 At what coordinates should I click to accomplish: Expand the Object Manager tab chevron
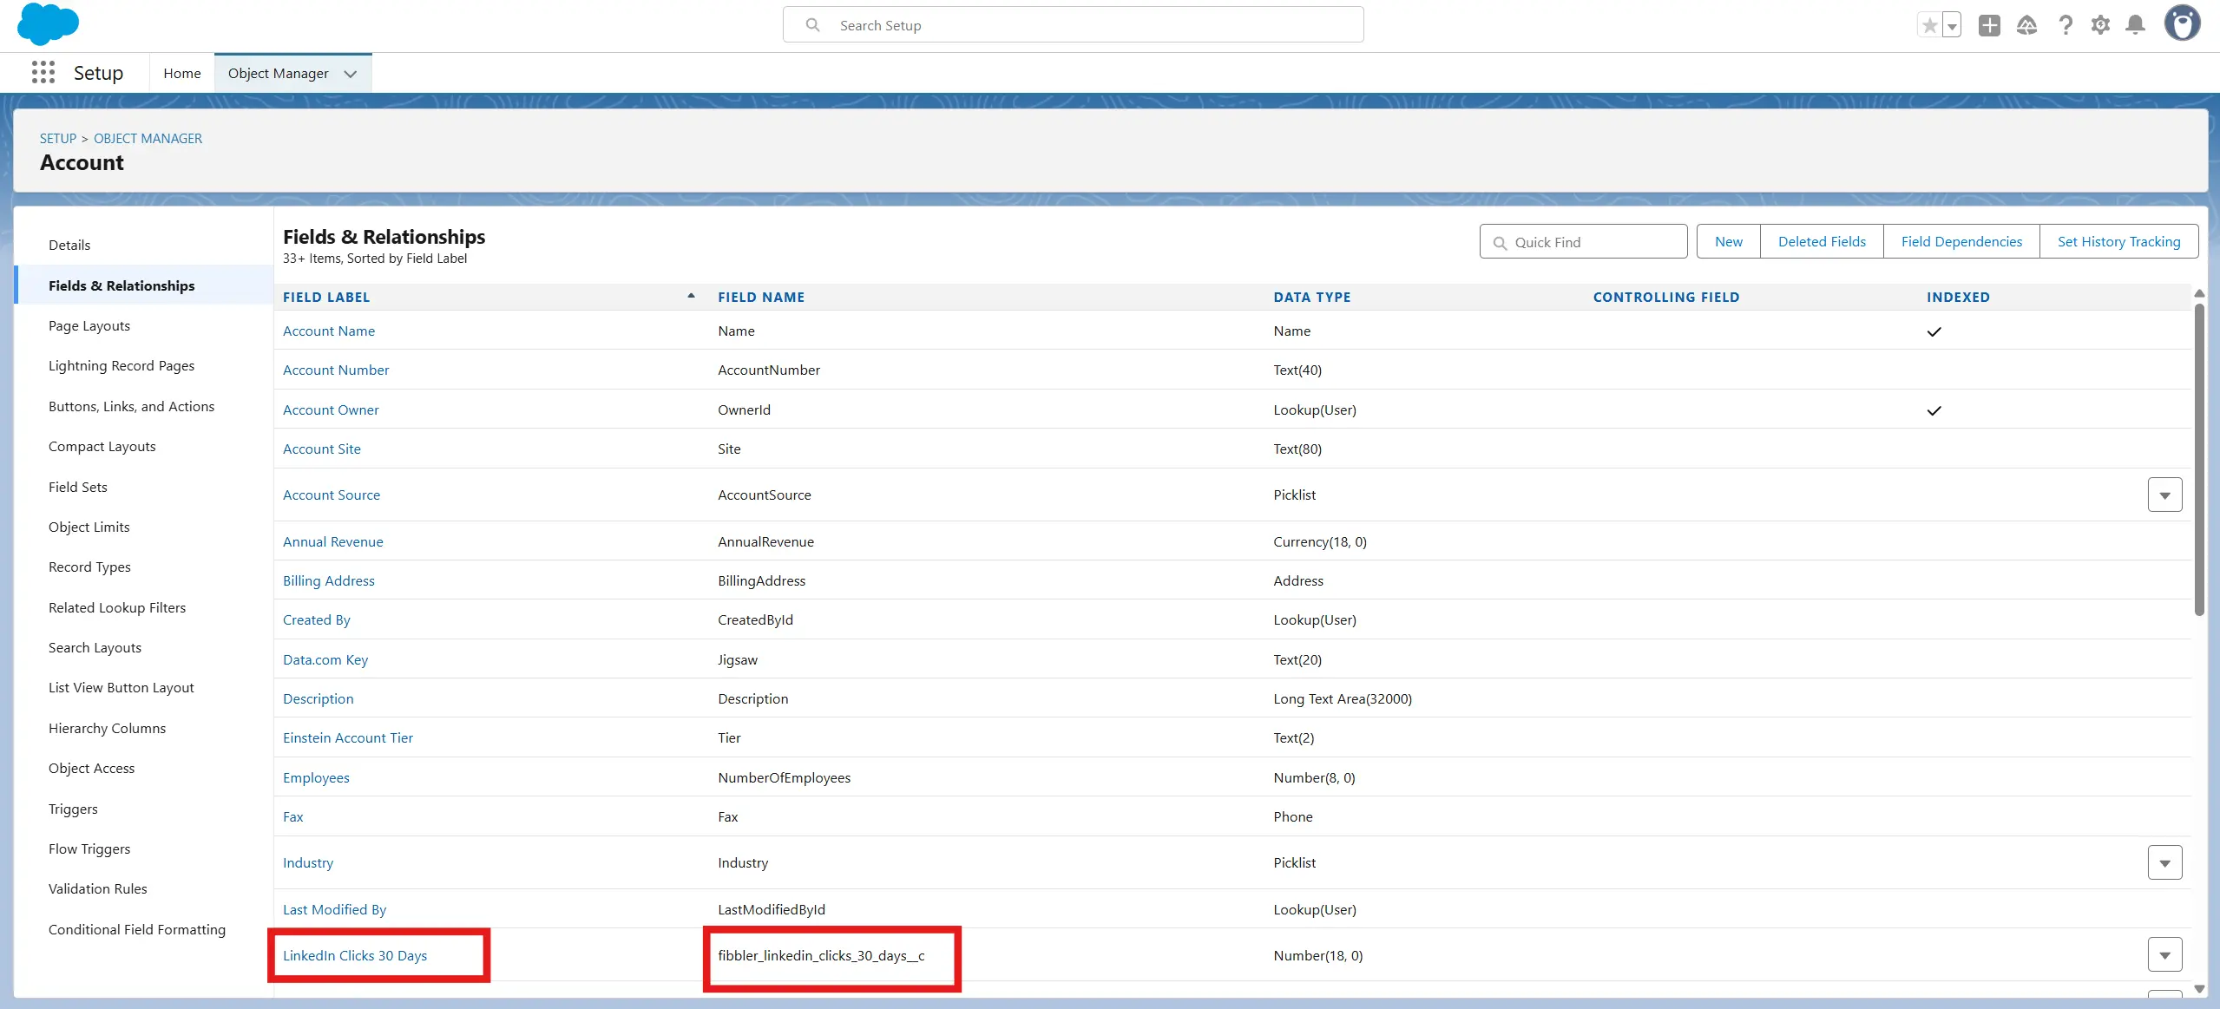click(x=351, y=74)
